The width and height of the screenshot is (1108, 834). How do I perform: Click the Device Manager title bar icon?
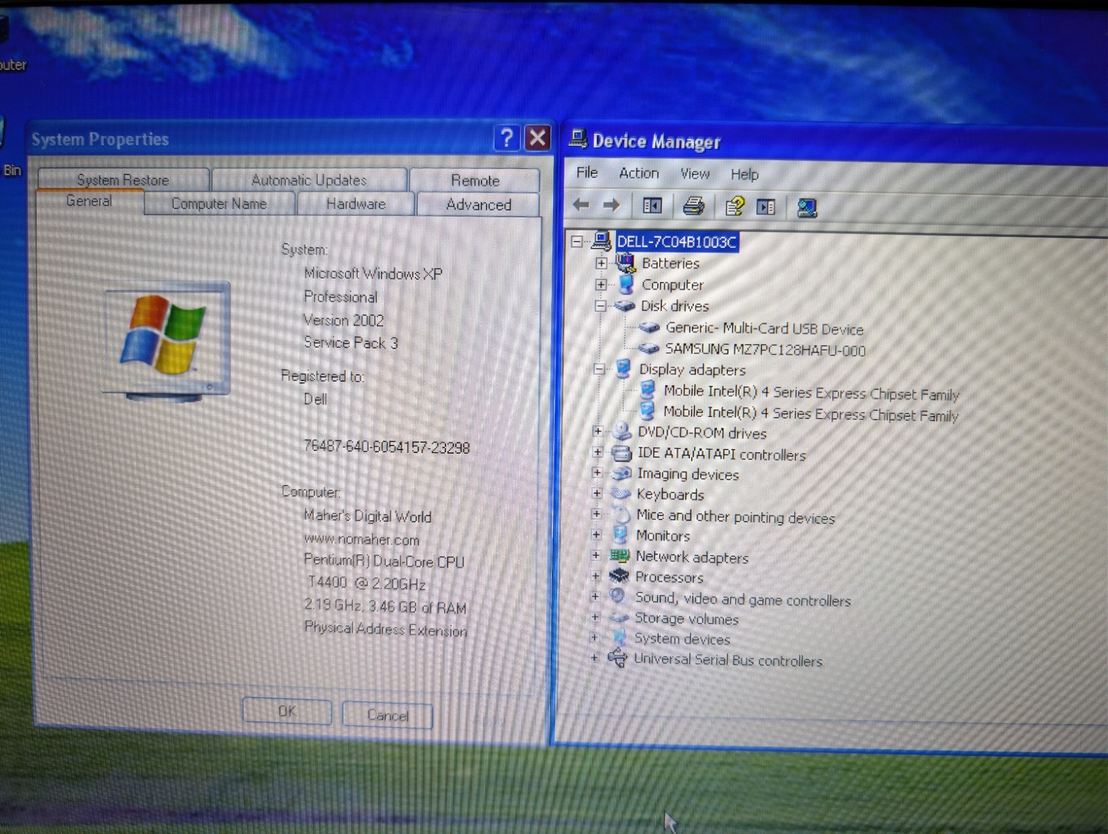click(x=578, y=139)
